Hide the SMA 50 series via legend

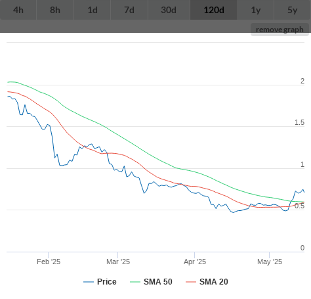coord(151,282)
